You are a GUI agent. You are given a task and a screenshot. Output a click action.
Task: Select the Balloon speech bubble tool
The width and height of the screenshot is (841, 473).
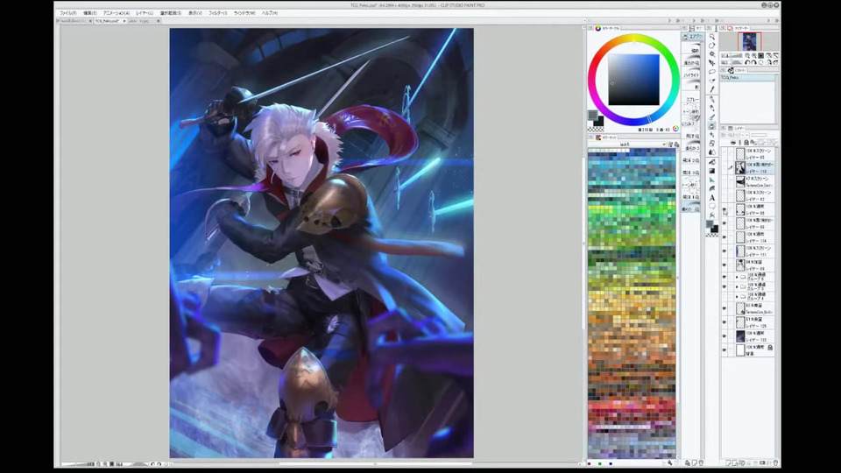tap(711, 207)
